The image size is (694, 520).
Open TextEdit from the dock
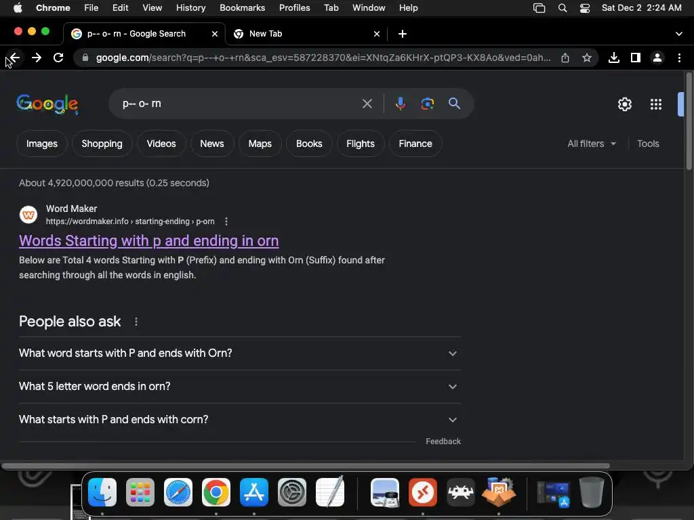click(x=330, y=492)
